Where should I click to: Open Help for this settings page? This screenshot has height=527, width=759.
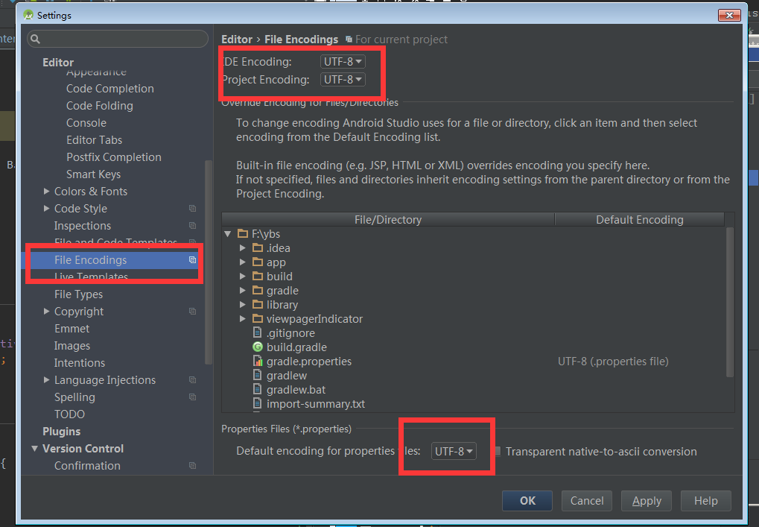pyautogui.click(x=706, y=500)
